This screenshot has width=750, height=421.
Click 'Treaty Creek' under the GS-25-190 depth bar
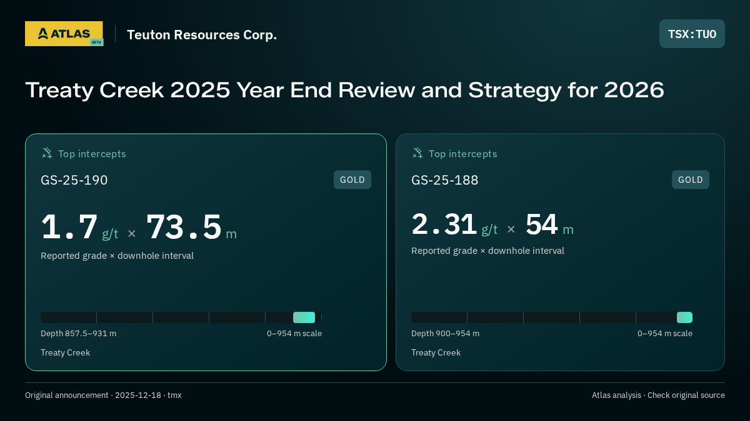(65, 353)
